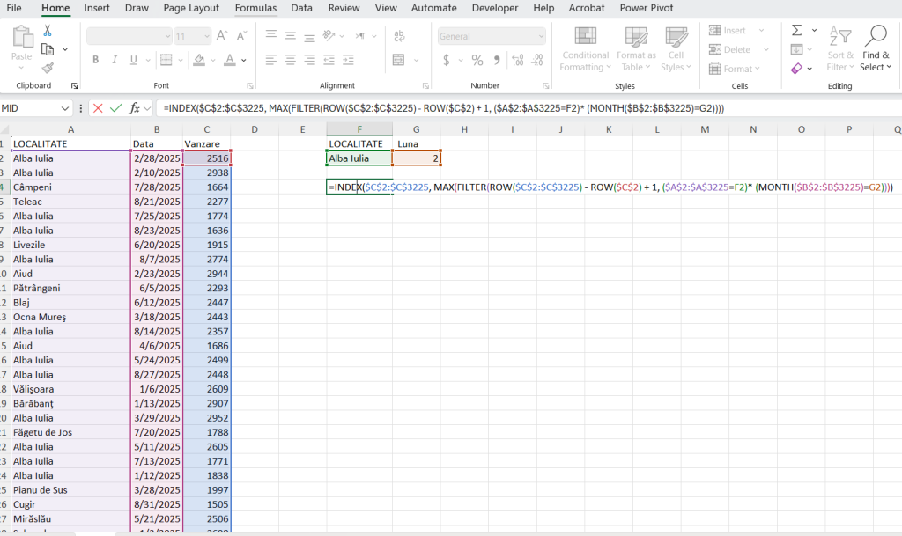
Task: Click the Fill Color bucket icon
Action: click(199, 60)
